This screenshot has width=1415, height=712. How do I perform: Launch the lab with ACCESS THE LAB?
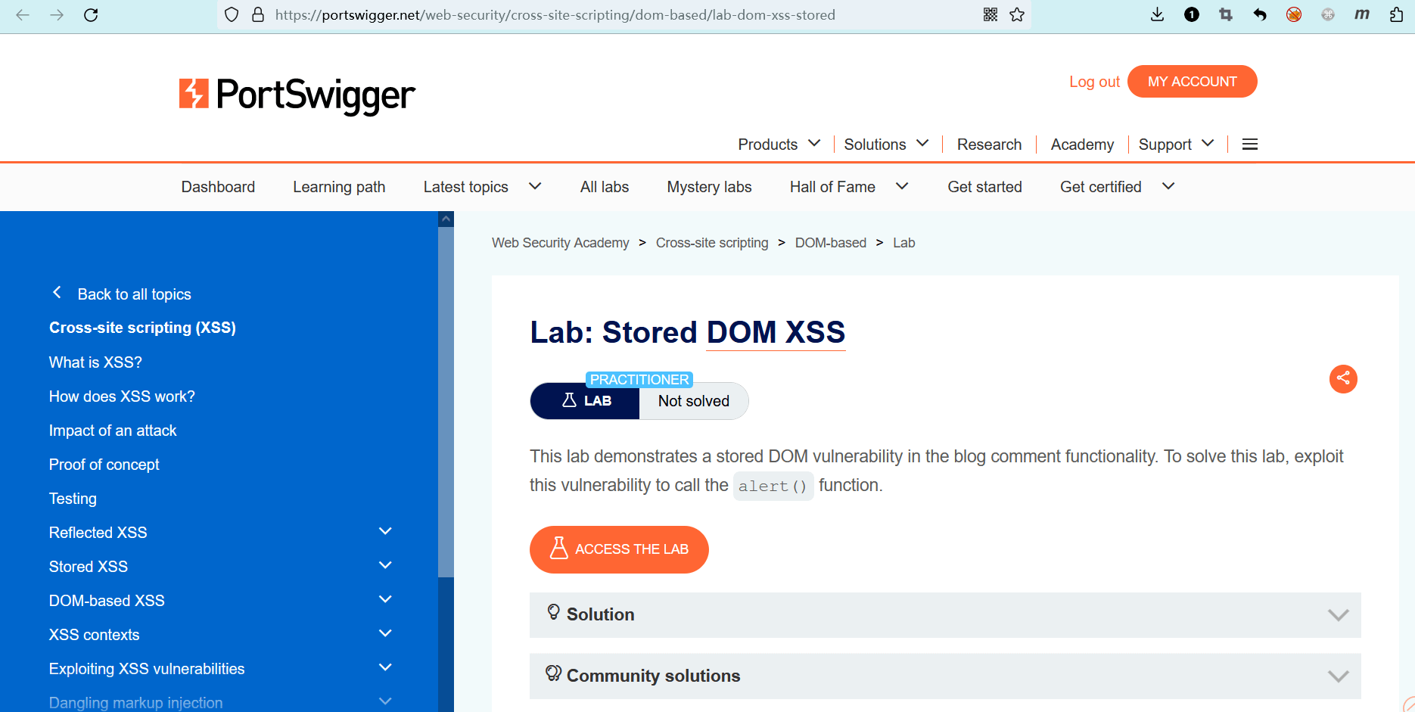pyautogui.click(x=619, y=549)
